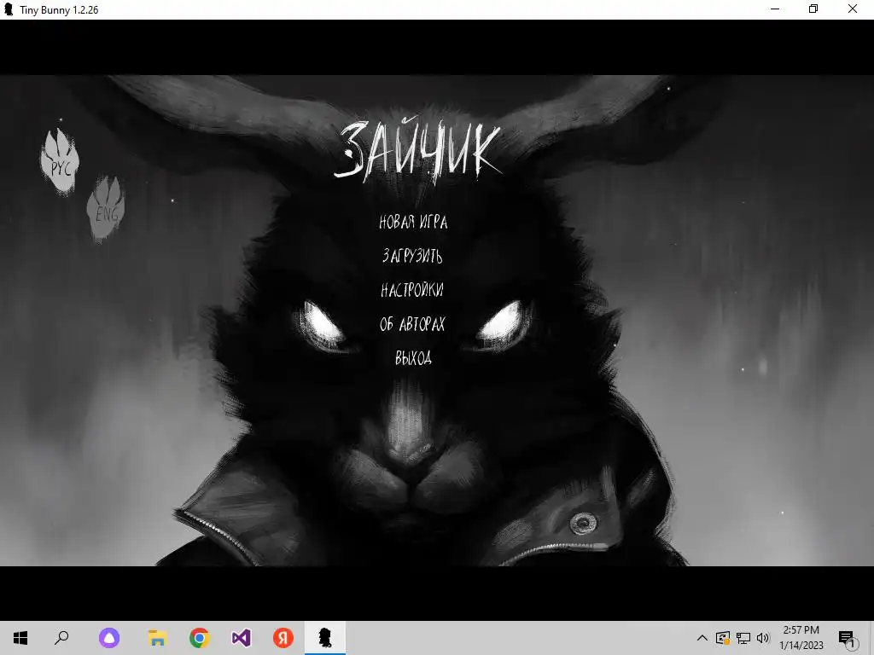The height and width of the screenshot is (655, 874).
Task: Open the Загрузить load menu
Action: [x=412, y=256]
